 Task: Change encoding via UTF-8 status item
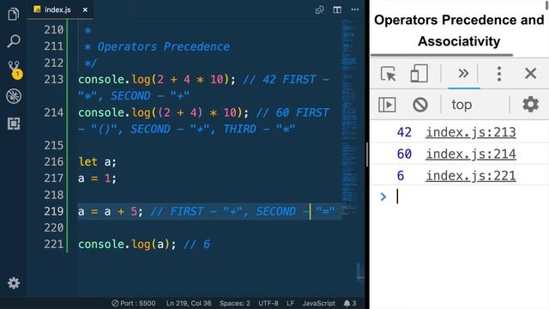click(268, 303)
